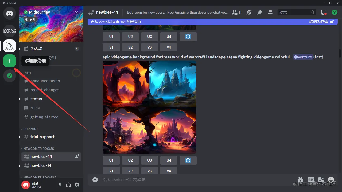Open User Settings gear icon
The height and width of the screenshot is (192, 342).
tap(77, 185)
